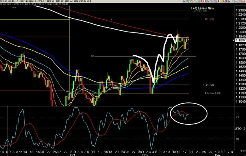Click the 1.1520 price axis value

click(240, 67)
